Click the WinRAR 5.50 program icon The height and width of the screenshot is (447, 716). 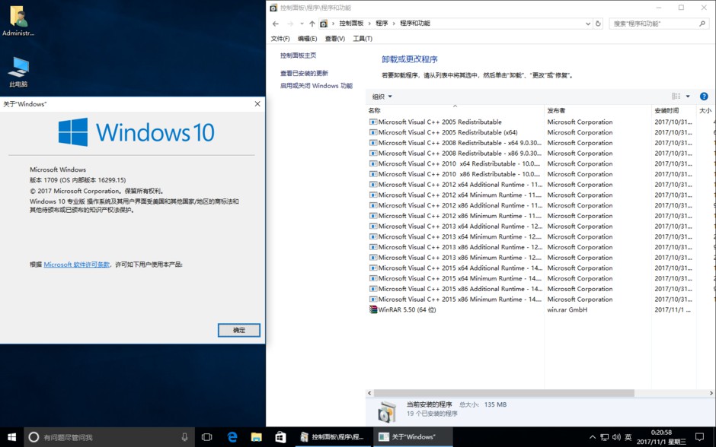[x=373, y=310]
